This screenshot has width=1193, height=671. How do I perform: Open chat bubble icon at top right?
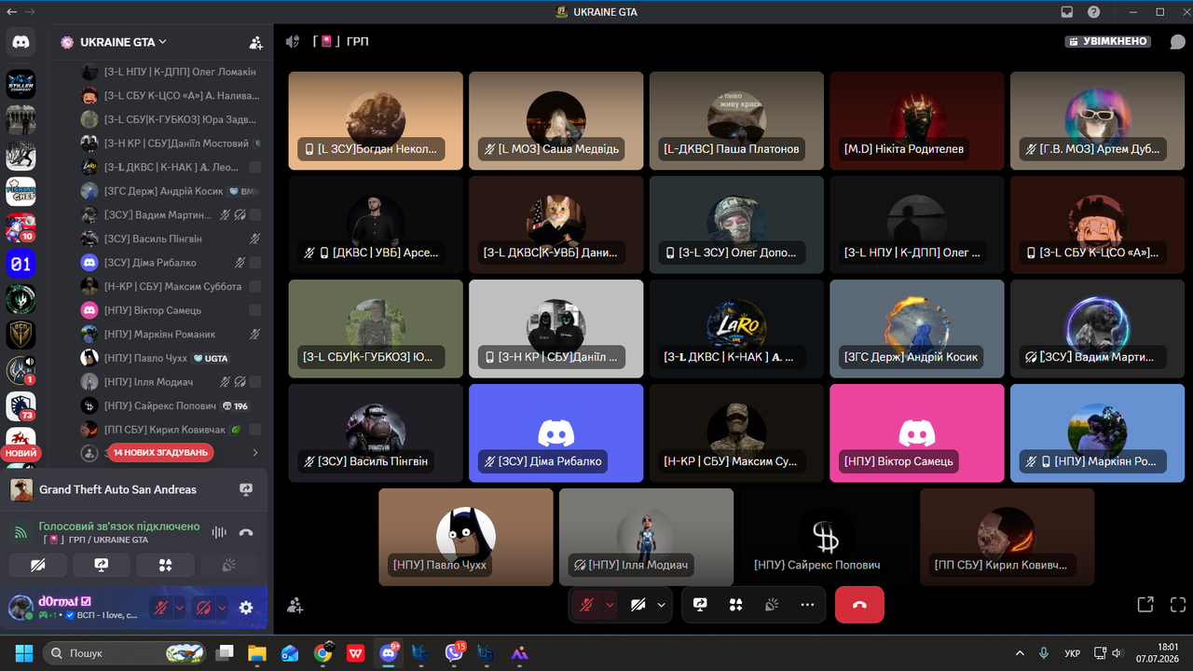pyautogui.click(x=1177, y=42)
